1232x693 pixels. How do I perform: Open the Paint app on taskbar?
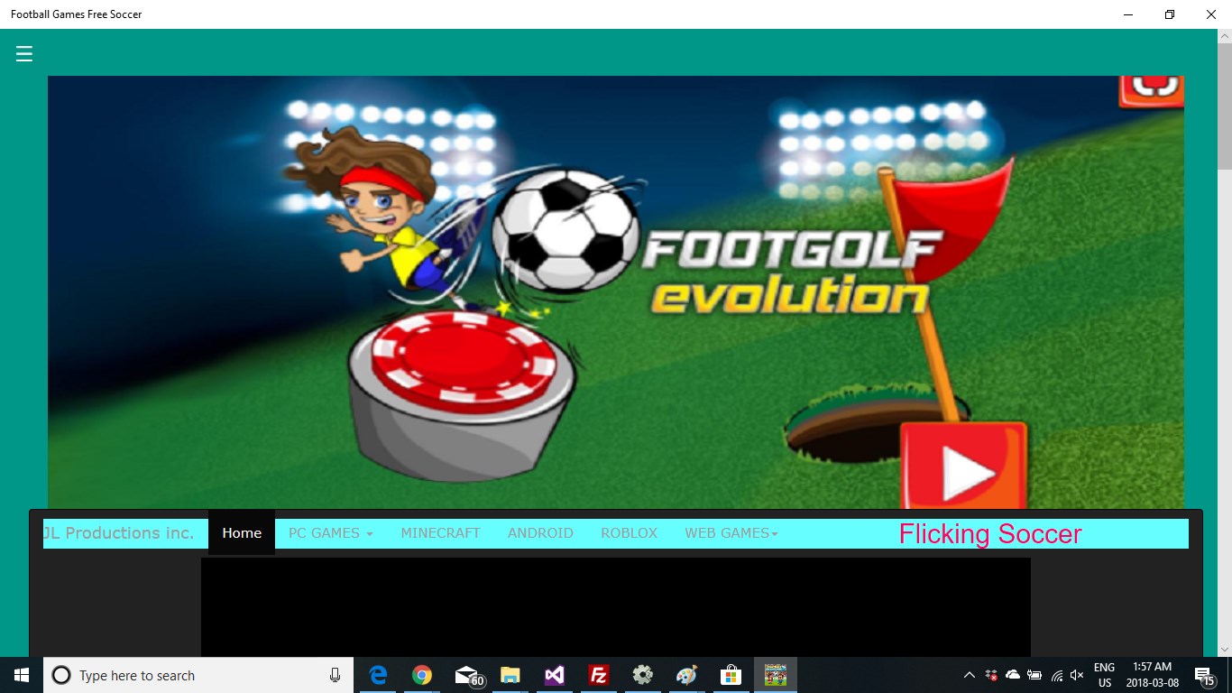(686, 675)
